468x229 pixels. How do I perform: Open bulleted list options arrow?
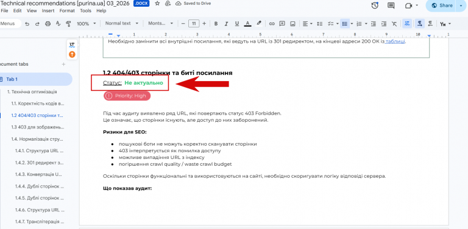[x=352, y=24]
